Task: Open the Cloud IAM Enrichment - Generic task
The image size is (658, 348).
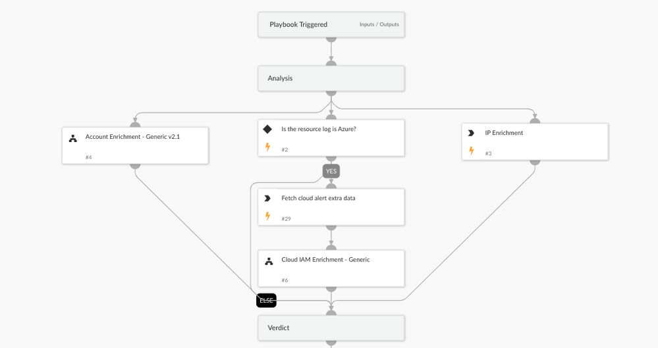Action: click(x=325, y=260)
